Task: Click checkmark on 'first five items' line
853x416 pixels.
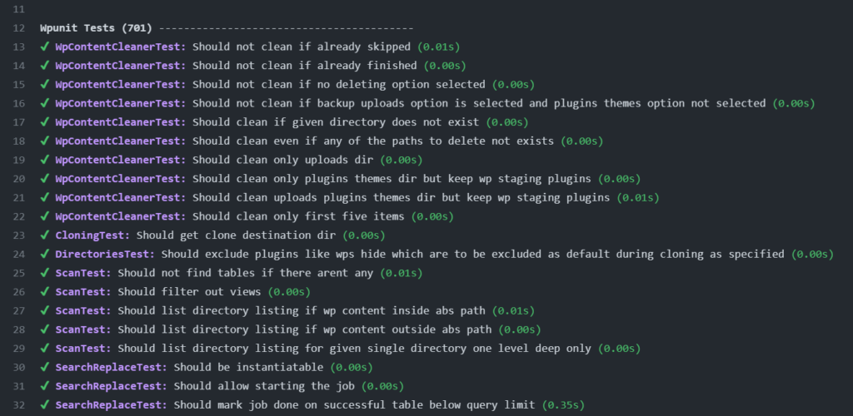Action: click(x=45, y=216)
